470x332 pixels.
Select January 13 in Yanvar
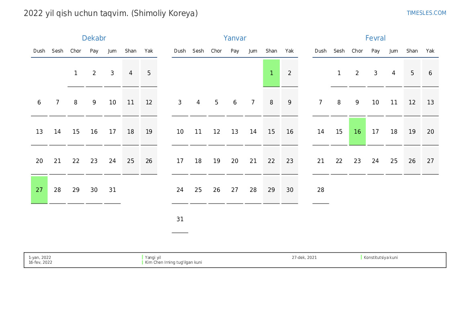[x=235, y=131]
